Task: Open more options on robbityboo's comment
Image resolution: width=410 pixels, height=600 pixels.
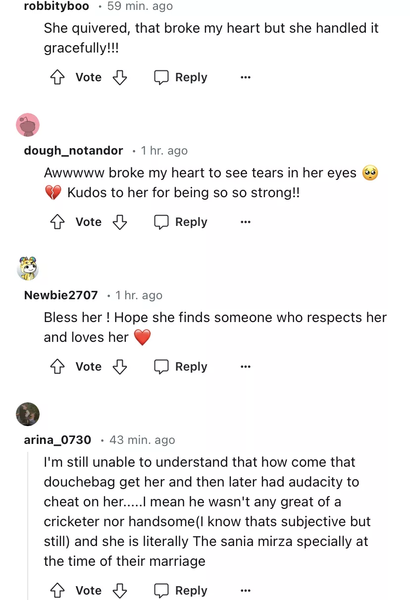Action: (245, 77)
